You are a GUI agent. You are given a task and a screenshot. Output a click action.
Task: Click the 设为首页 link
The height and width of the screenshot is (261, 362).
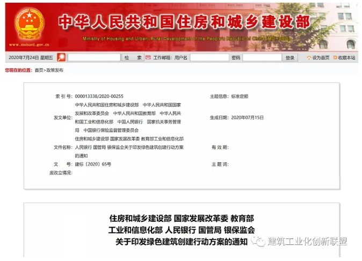(x=321, y=57)
